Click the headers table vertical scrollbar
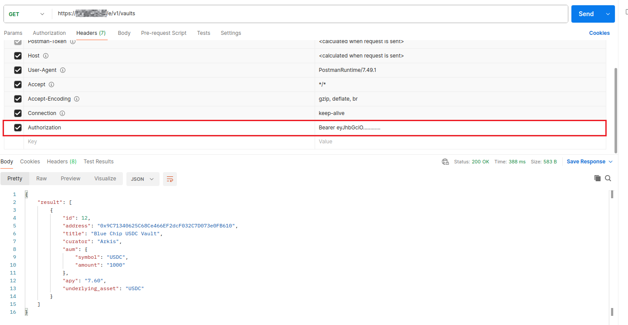628x325 pixels. [615, 109]
